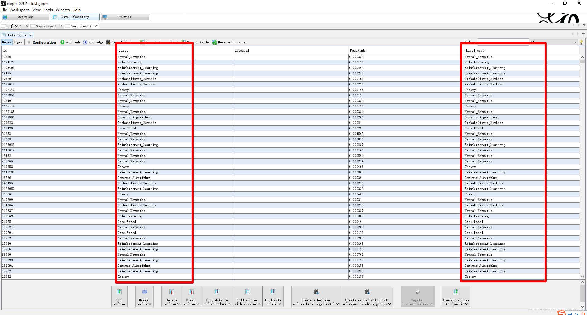Click the Import Spreadsheet icon
Image resolution: width=587 pixels, height=315 pixels.
pos(142,42)
